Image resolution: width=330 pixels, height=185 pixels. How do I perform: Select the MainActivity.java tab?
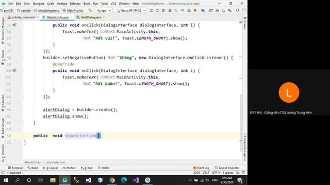[x=57, y=17]
